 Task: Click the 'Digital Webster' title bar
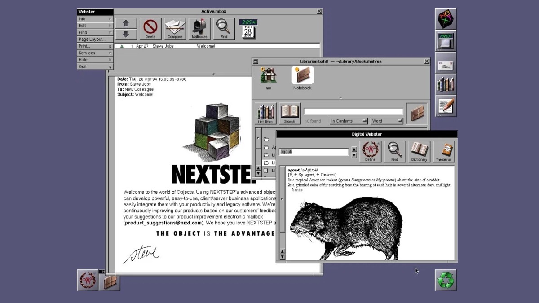pos(367,134)
